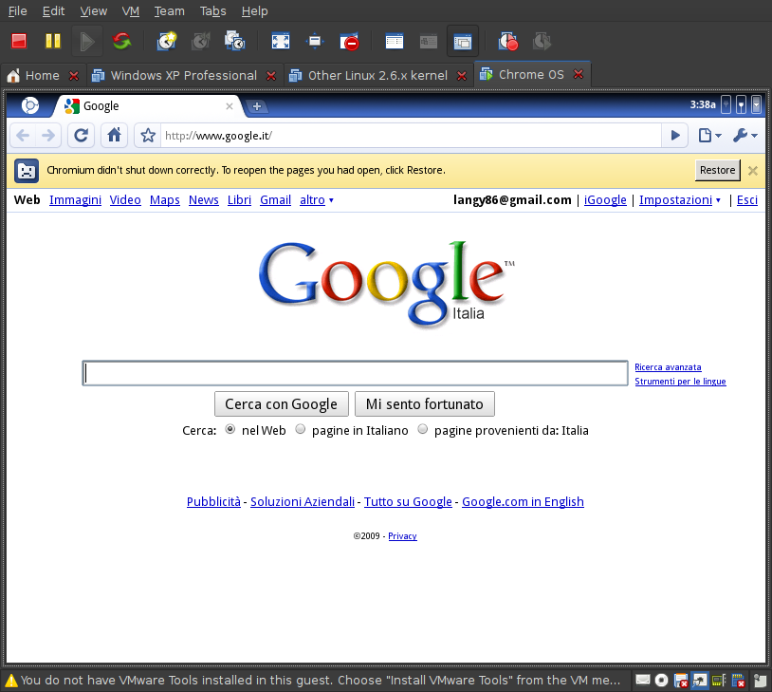Viewport: 772px width, 692px height.
Task: Select the 'pagine in Italiano' radio button
Action: coord(300,429)
